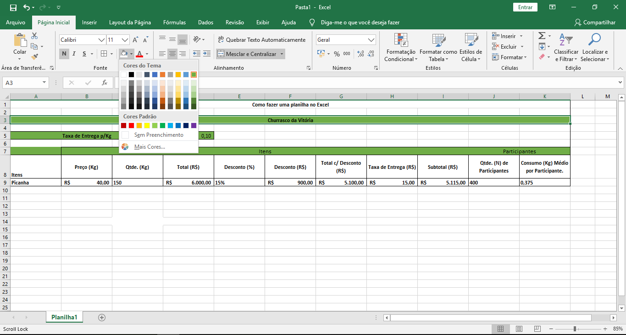Image resolution: width=626 pixels, height=335 pixels.
Task: Click the AutoSum sigma icon
Action: click(542, 36)
